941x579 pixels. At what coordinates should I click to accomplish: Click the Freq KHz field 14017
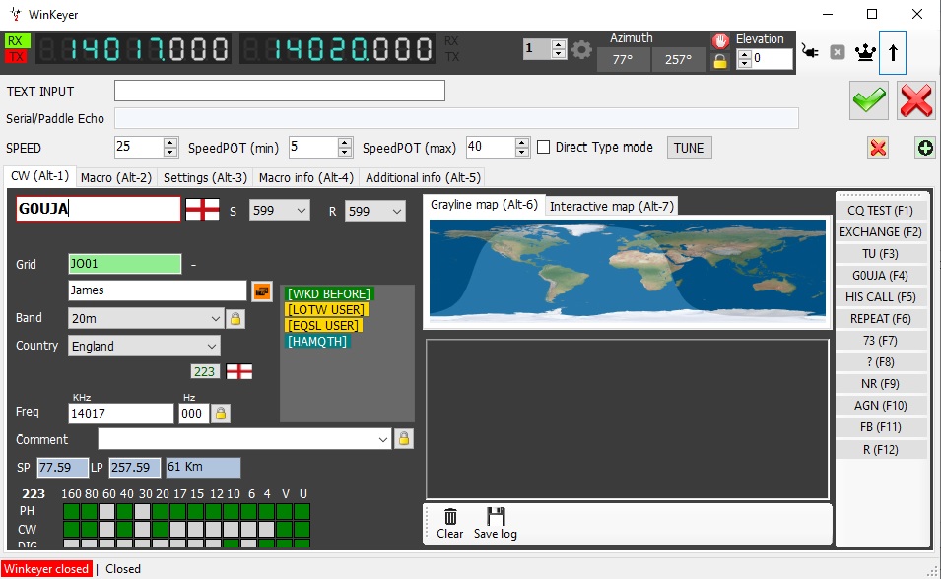coord(120,414)
